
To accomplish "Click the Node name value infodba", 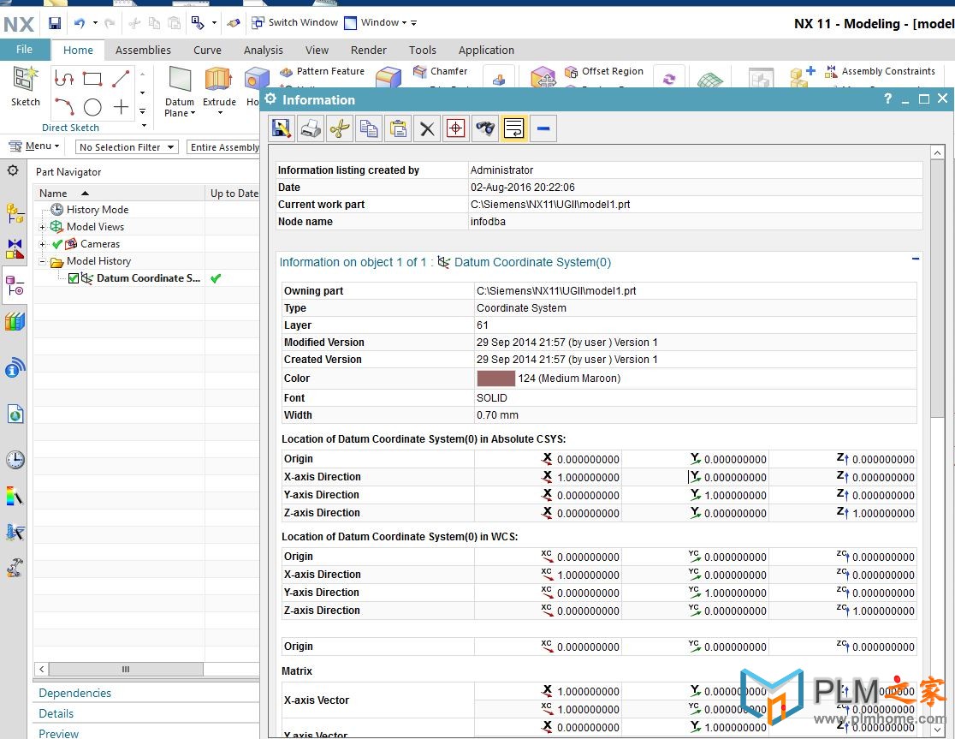I will [x=488, y=222].
